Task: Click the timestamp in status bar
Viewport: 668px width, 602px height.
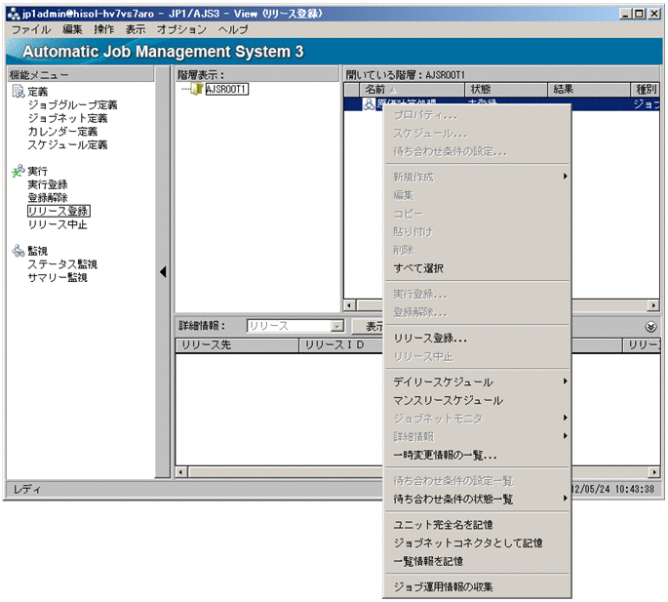Action: (613, 489)
